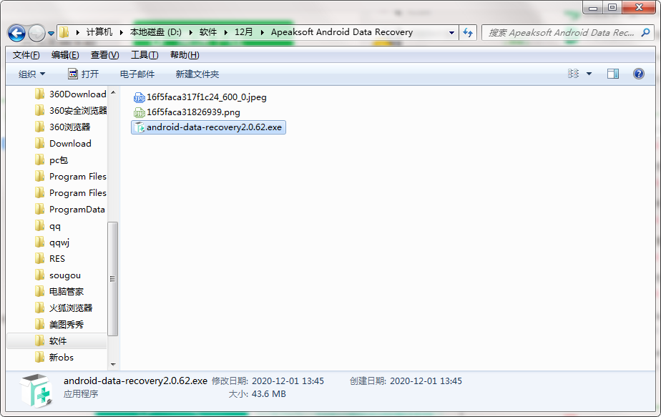Open the 组织 dropdown

coord(31,74)
